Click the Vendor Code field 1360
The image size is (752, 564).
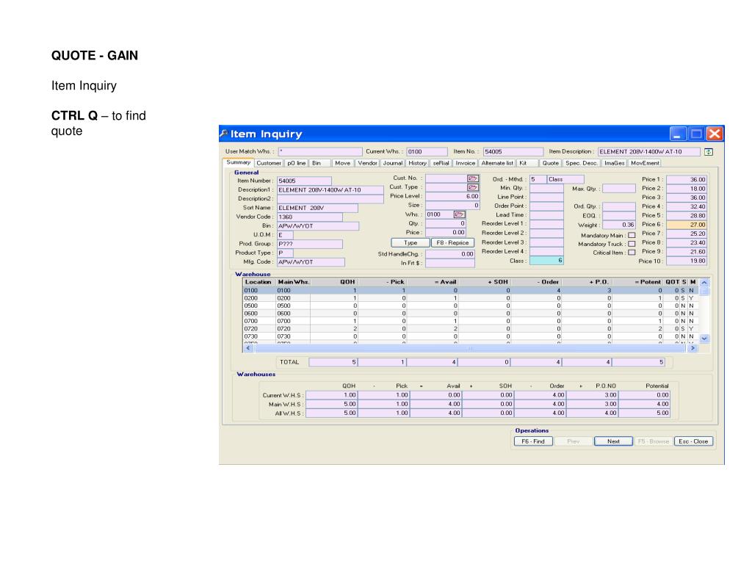(x=310, y=217)
